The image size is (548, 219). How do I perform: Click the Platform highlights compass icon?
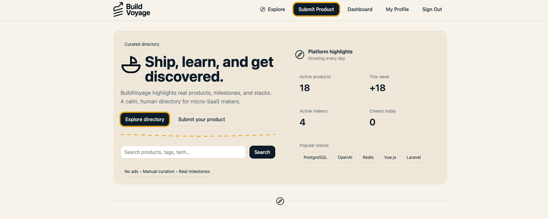(x=300, y=55)
